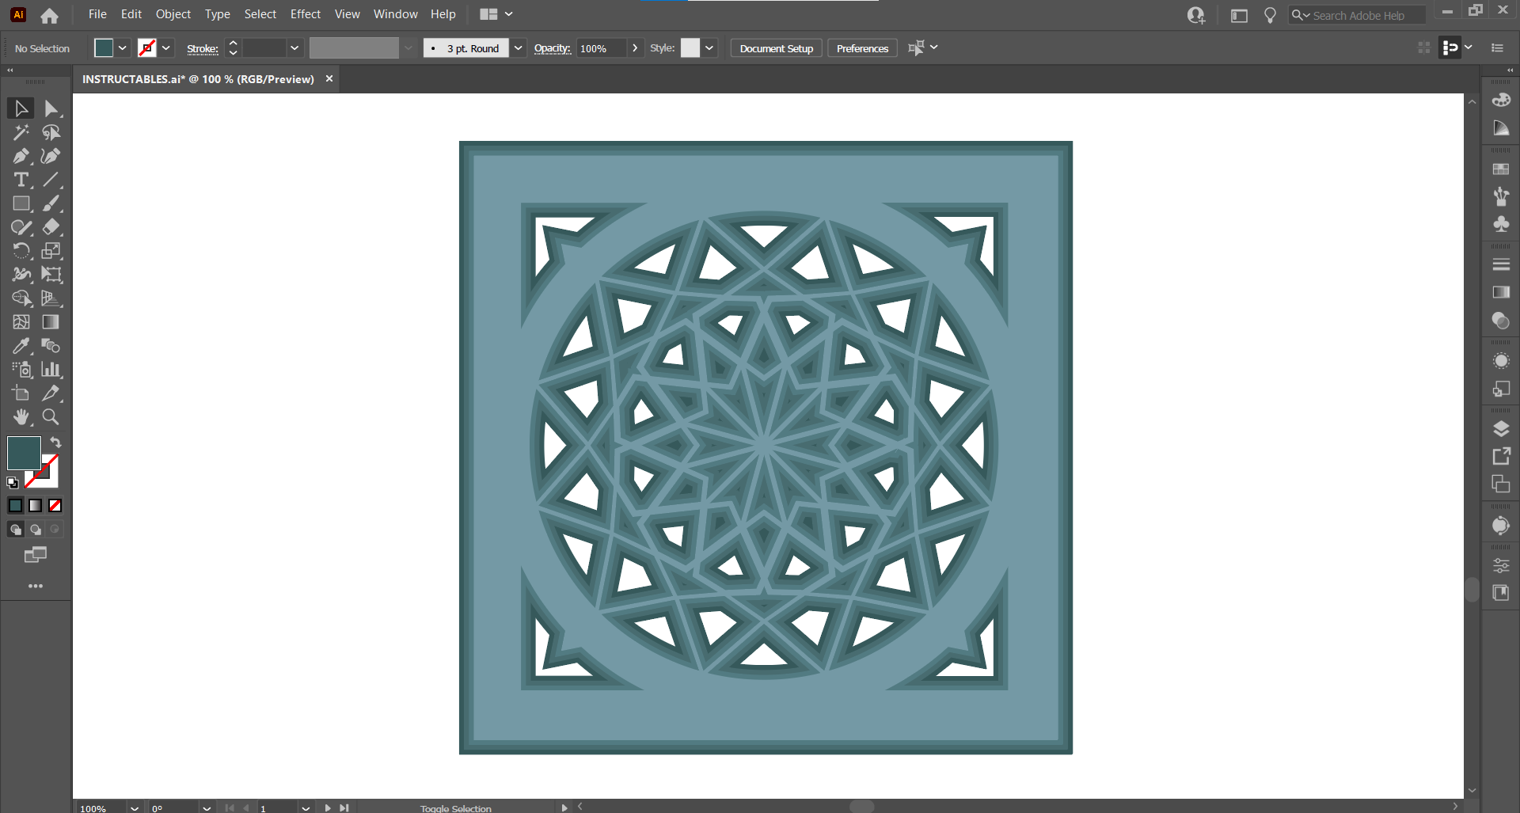Click the Stroke panel link
This screenshot has height=813, width=1520.
pos(203,48)
